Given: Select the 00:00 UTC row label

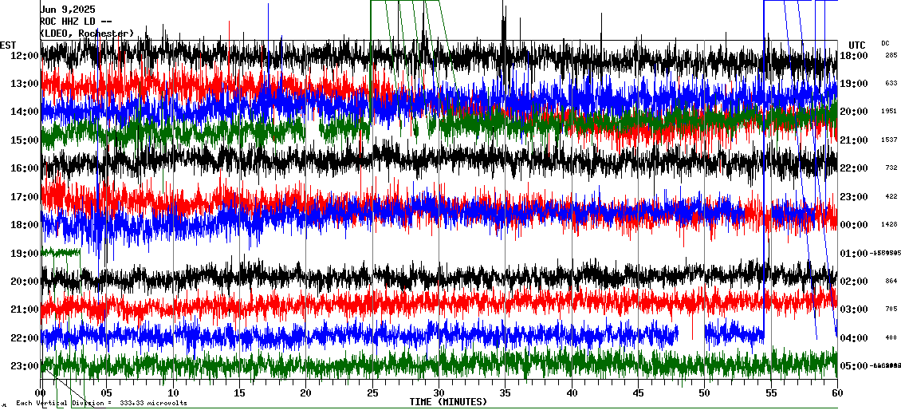Looking at the screenshot, I should pyautogui.click(x=854, y=225).
